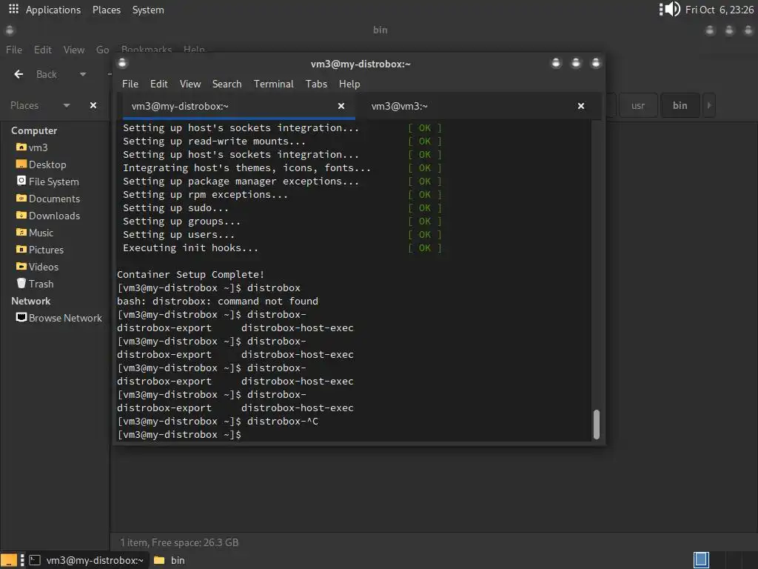Select Downloads in the sidebar
The height and width of the screenshot is (569, 758).
point(54,216)
